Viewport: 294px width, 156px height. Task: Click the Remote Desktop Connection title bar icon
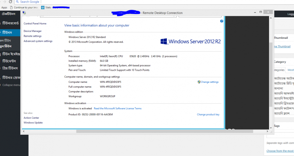(24, 13)
